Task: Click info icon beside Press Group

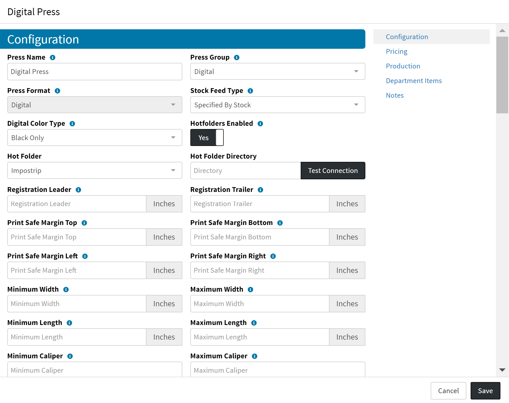Action: pyautogui.click(x=237, y=58)
